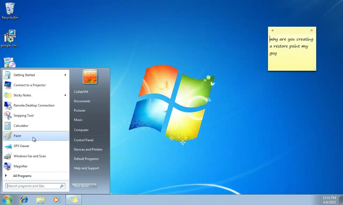Open Computer from the Start menu

pos(81,130)
